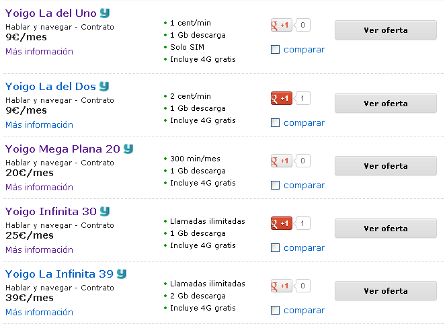Image resolution: width=447 pixels, height=324 pixels.
Task: Click Google +1 button for La del Uno
Action: tap(282, 25)
